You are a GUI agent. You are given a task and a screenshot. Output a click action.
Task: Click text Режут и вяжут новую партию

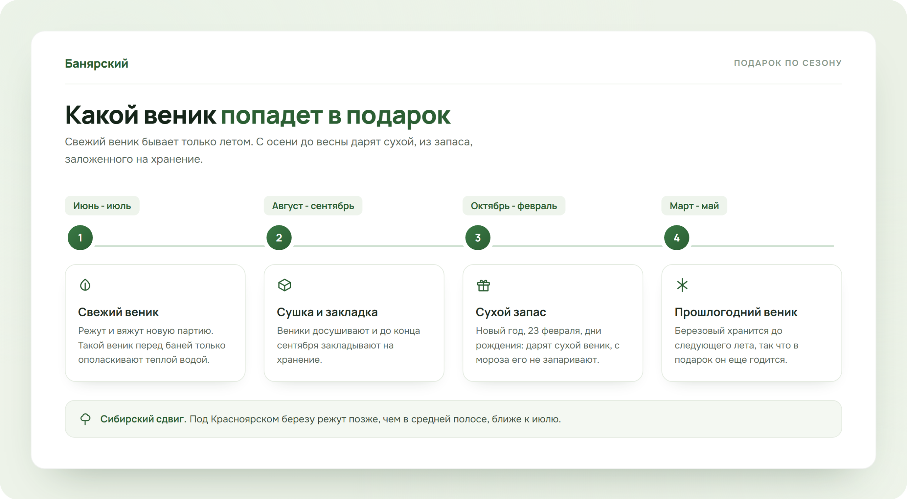[x=146, y=331]
